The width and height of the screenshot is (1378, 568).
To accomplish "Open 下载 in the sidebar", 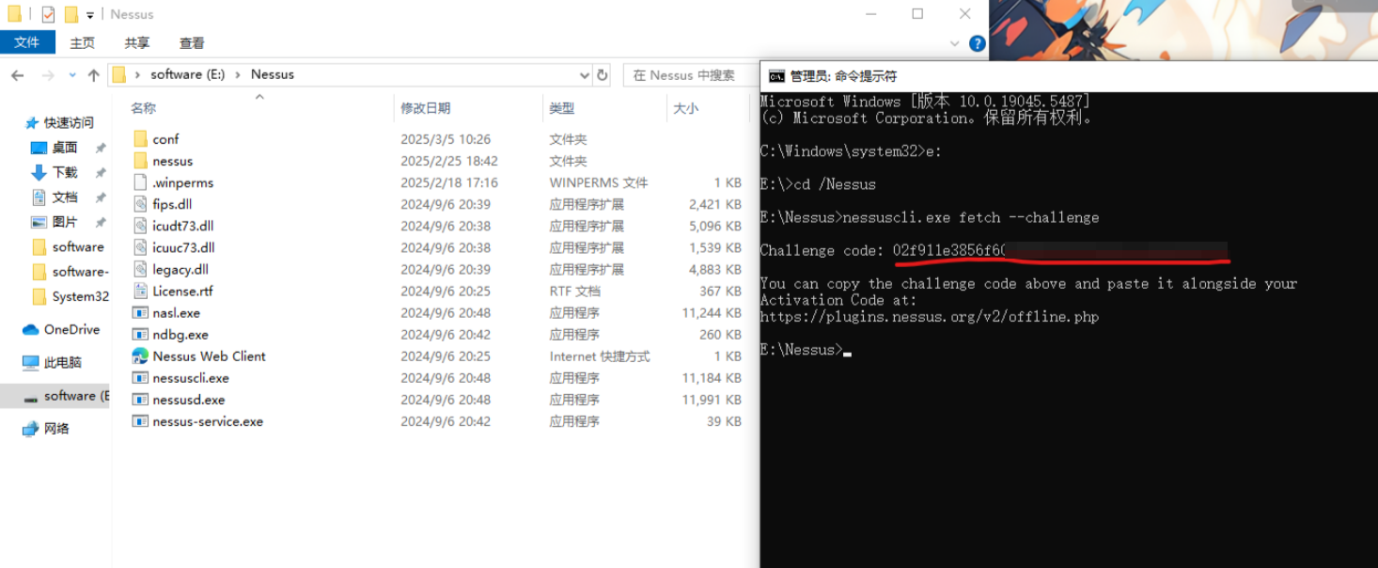I will (x=65, y=173).
